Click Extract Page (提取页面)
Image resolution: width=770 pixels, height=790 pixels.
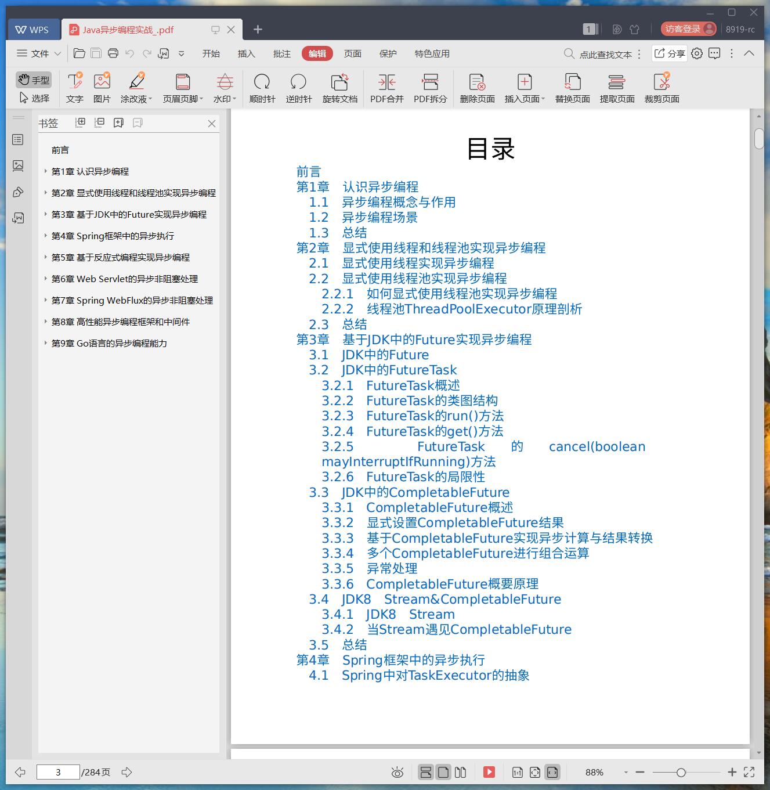(x=617, y=88)
